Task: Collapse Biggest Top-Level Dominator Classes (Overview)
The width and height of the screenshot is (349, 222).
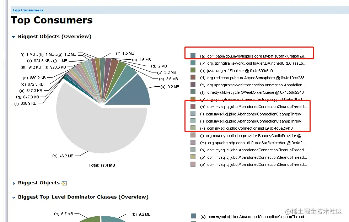Action: [x=14, y=197]
